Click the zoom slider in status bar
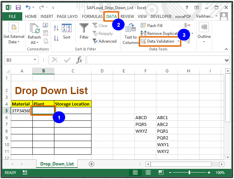This screenshot has height=179, width=234. (x=190, y=173)
